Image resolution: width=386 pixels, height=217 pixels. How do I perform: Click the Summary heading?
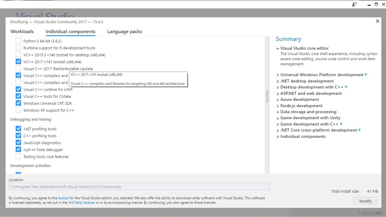[289, 39]
